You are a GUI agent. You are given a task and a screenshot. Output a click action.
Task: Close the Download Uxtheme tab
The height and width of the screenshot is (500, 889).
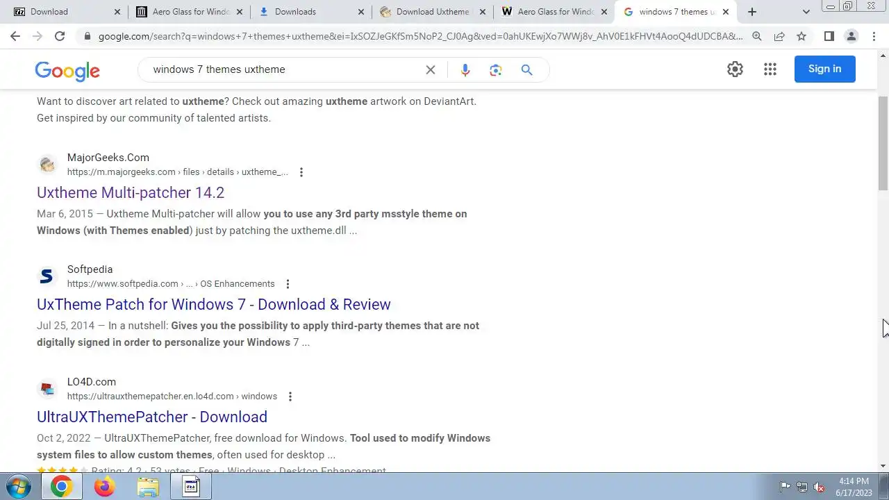483,12
